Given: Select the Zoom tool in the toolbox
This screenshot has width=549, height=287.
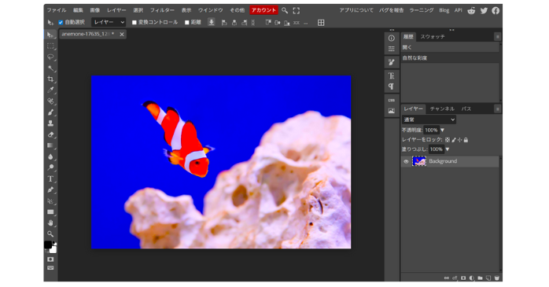Looking at the screenshot, I should [50, 234].
